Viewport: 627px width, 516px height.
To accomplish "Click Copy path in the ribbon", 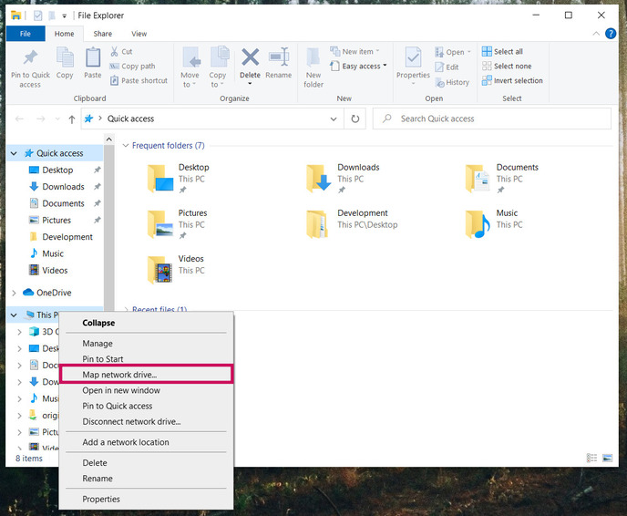I will coord(132,66).
